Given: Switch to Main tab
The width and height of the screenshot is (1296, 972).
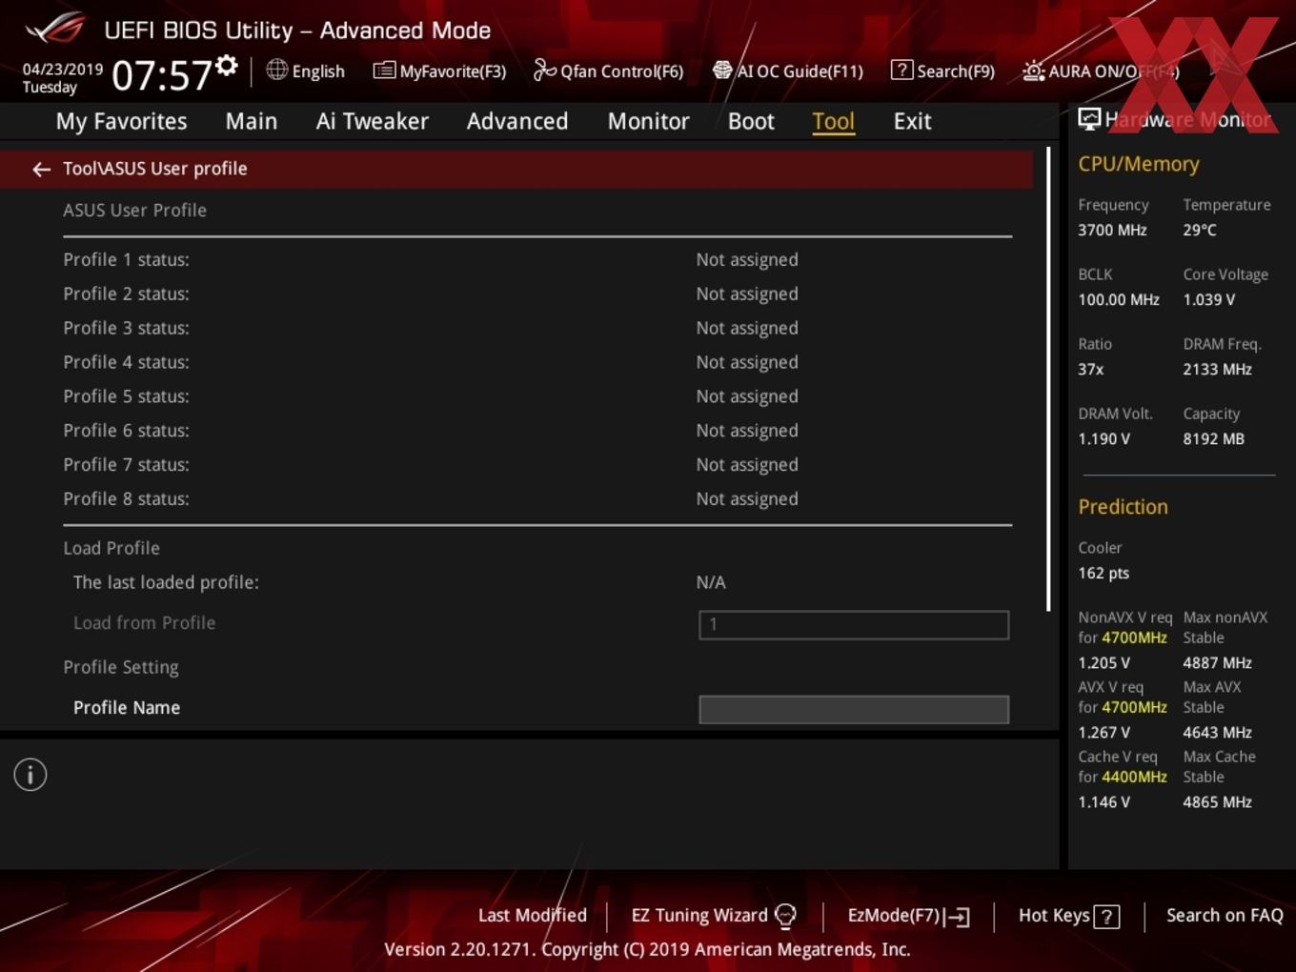Looking at the screenshot, I should click(x=252, y=121).
